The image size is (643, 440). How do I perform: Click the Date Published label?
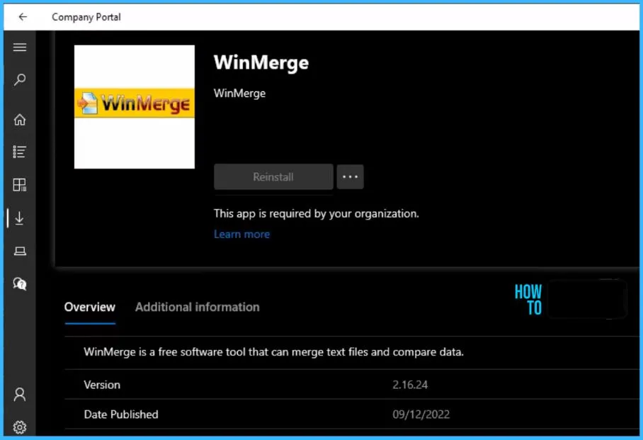[121, 414]
